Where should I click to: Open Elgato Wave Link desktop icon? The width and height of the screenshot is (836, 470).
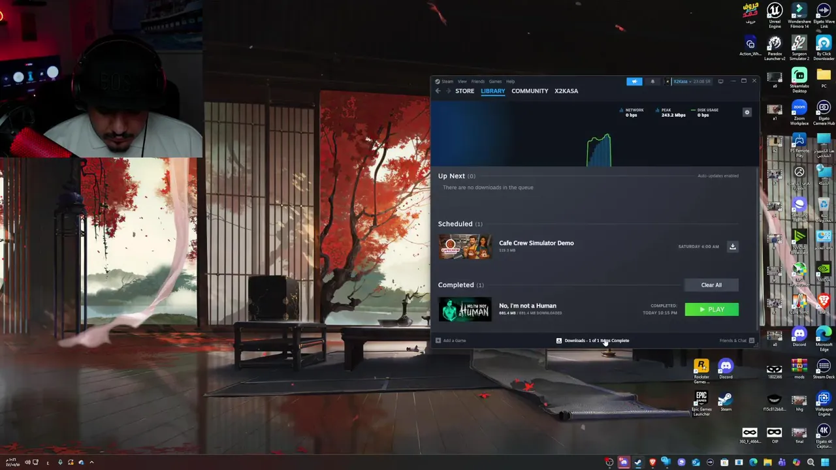pos(824,15)
